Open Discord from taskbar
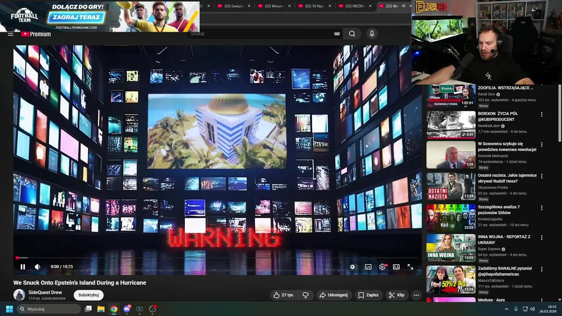The height and width of the screenshot is (316, 562). [127, 309]
